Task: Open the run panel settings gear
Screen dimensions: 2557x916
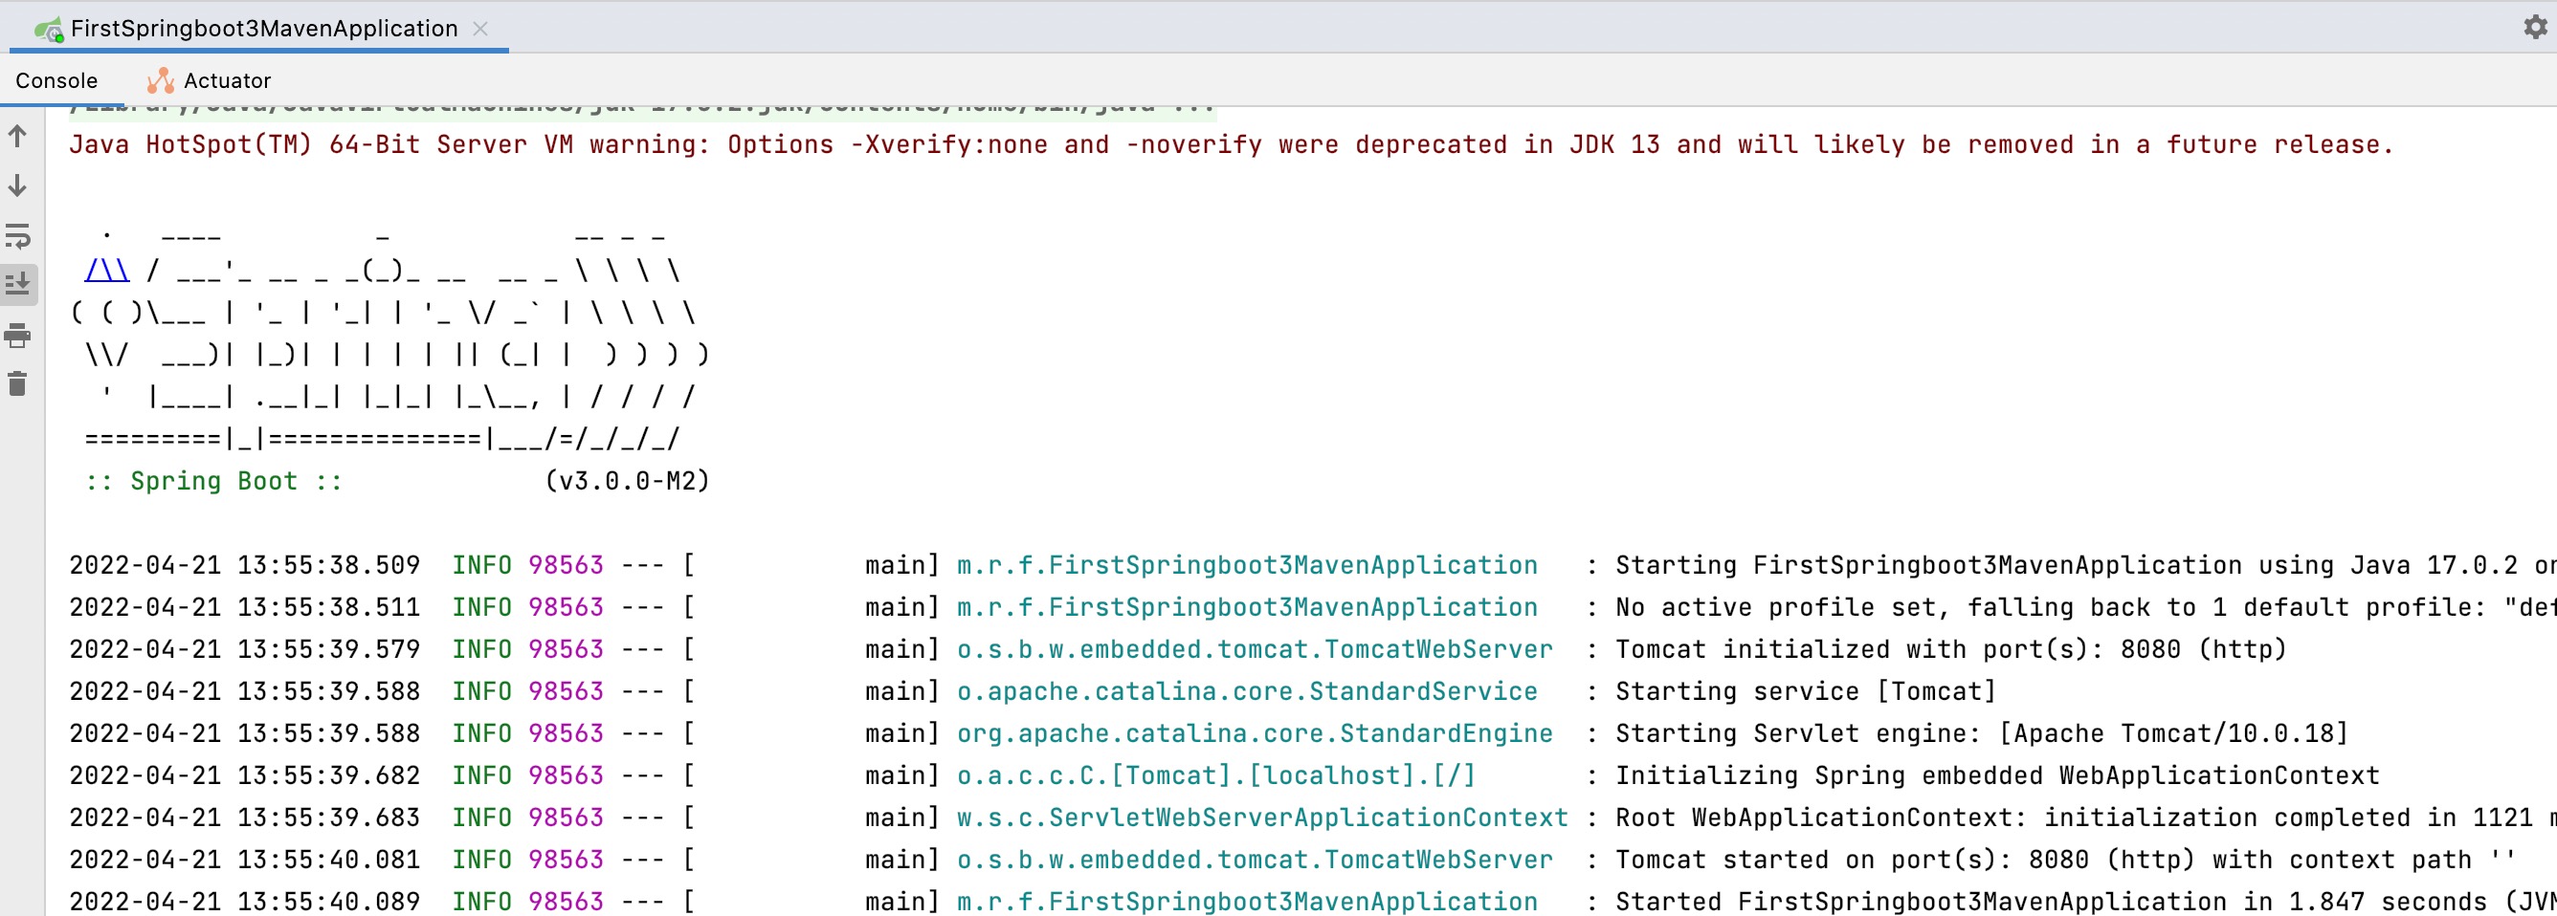Action: 2534,27
